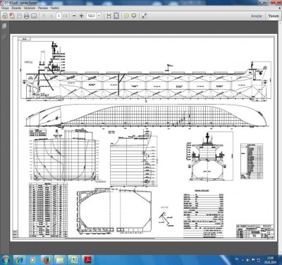Viewport: 282px width, 265px height.
Task: Open the Görünüm menu
Action: coord(30,8)
